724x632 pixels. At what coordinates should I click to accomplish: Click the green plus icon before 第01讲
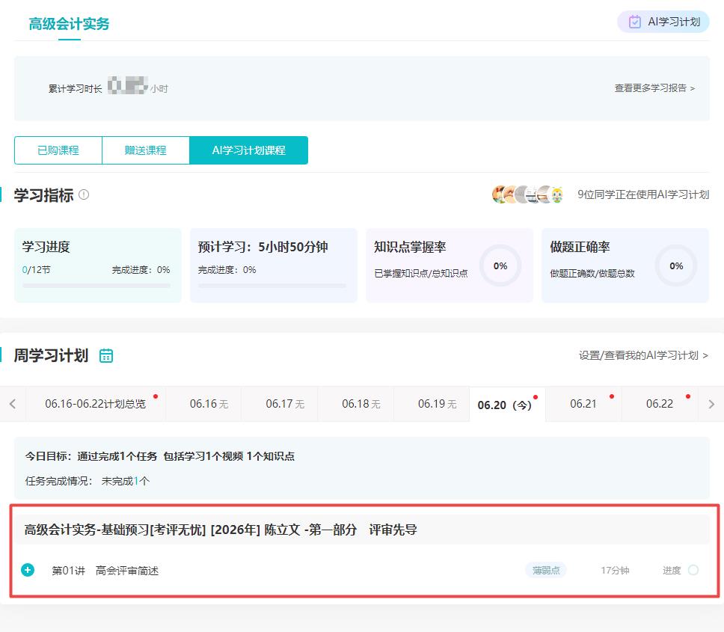(28, 570)
